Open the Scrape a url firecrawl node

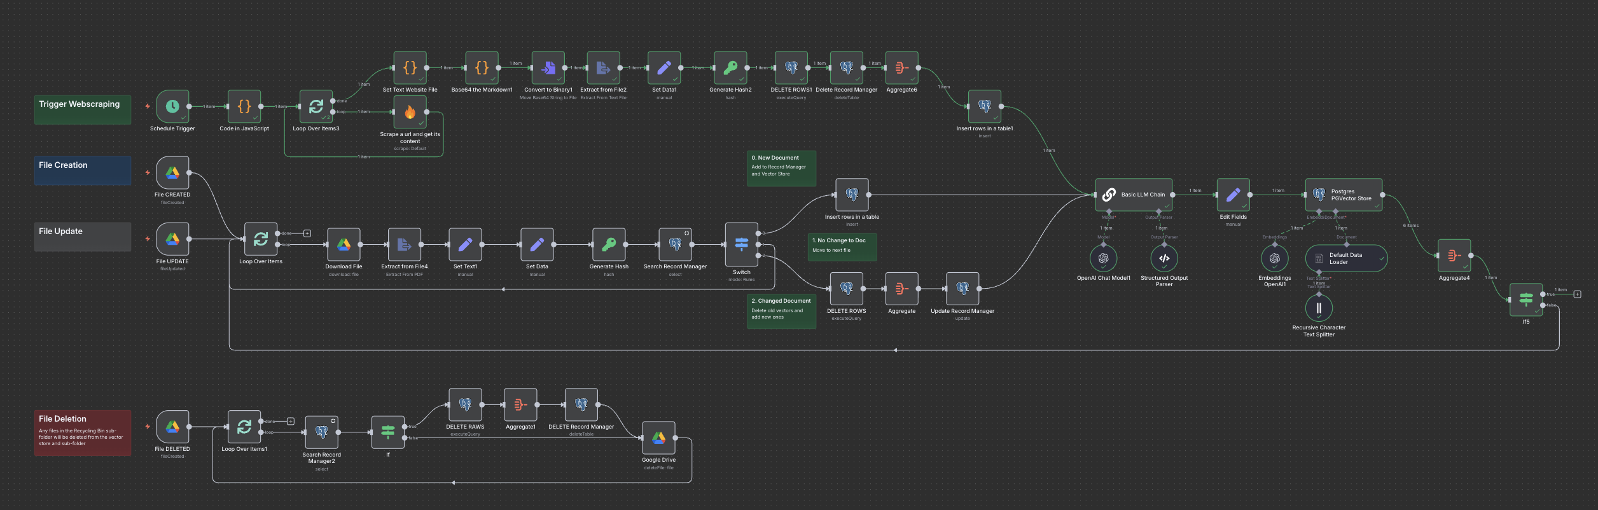pos(410,112)
